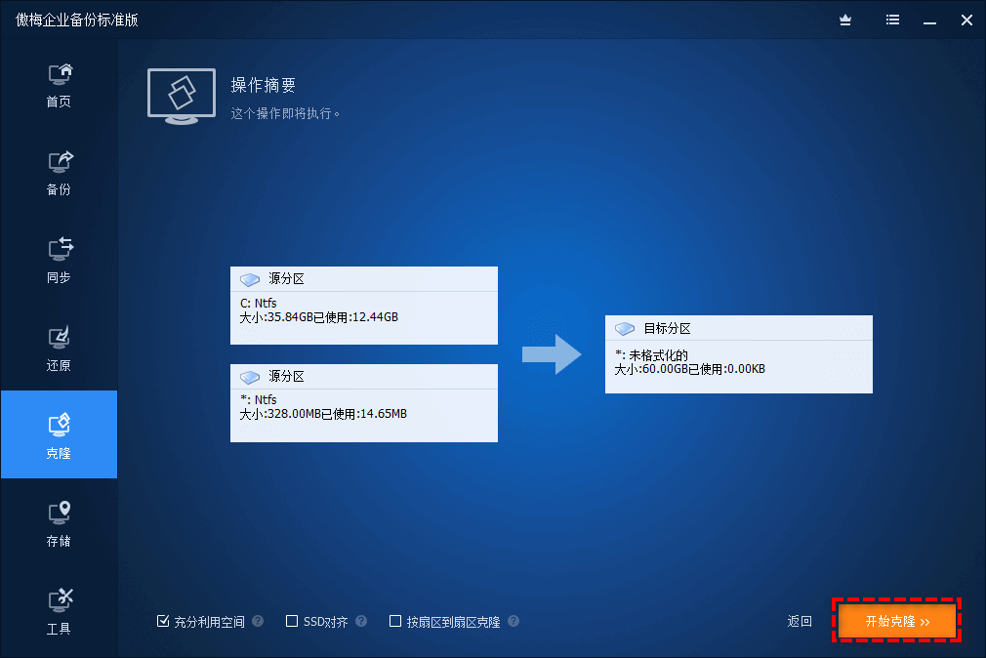
Task: Click the 傲梅企业备份标准版 window title
Action: 77,21
